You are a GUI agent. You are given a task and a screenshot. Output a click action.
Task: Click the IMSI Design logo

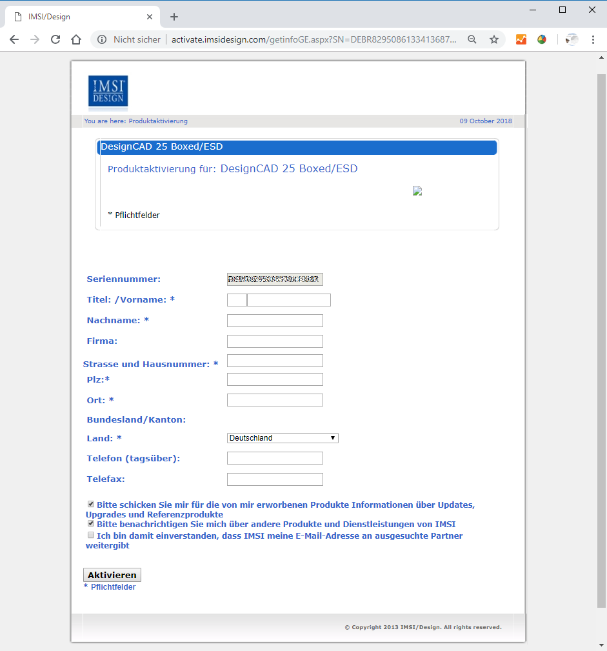point(108,91)
